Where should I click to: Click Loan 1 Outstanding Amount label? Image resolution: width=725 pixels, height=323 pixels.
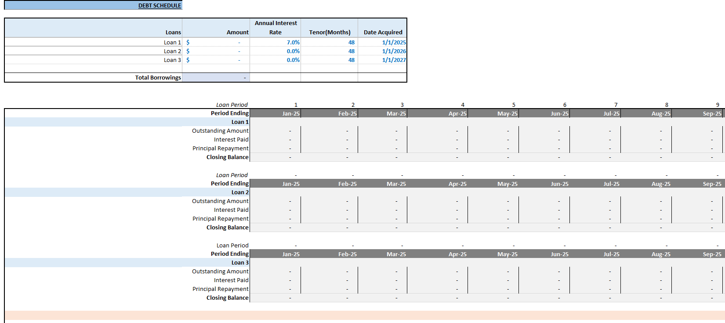pos(220,131)
